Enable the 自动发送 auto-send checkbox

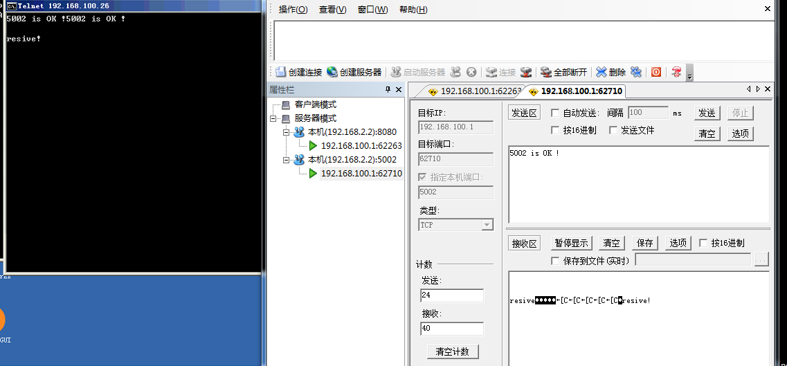[x=555, y=113]
